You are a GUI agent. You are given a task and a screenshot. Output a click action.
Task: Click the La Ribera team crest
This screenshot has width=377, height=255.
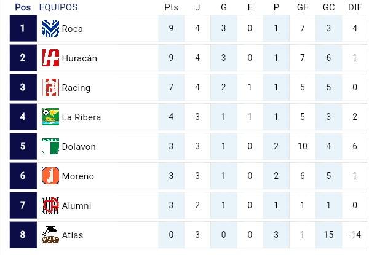[50, 117]
